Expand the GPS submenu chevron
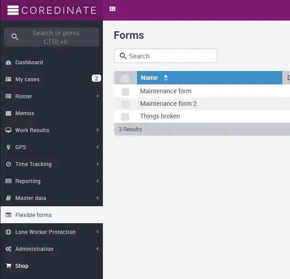Screen dimensions: 290x279 point(98,147)
